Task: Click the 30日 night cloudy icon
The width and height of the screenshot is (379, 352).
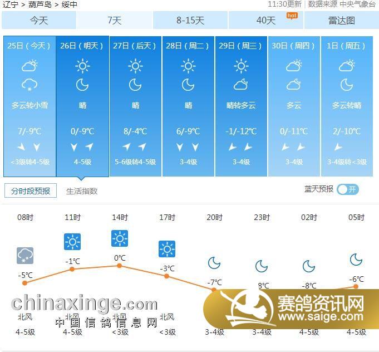Action: 294,85
